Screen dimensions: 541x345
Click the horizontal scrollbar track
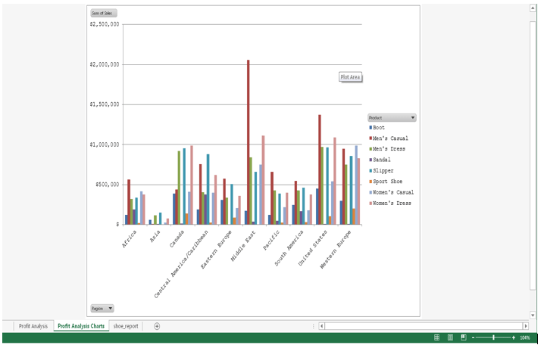(x=424, y=326)
